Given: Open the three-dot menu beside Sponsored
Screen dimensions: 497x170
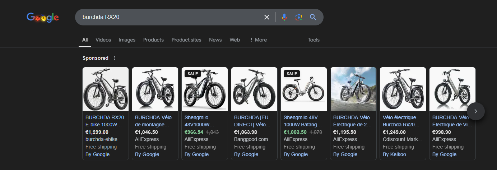Looking at the screenshot, I should pos(115,58).
